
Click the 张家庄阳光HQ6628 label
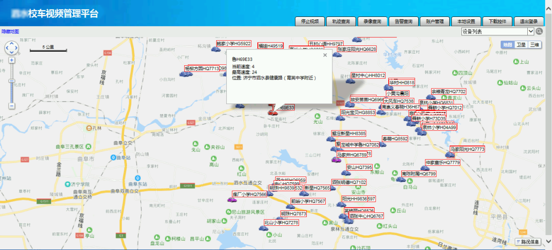click(357, 49)
